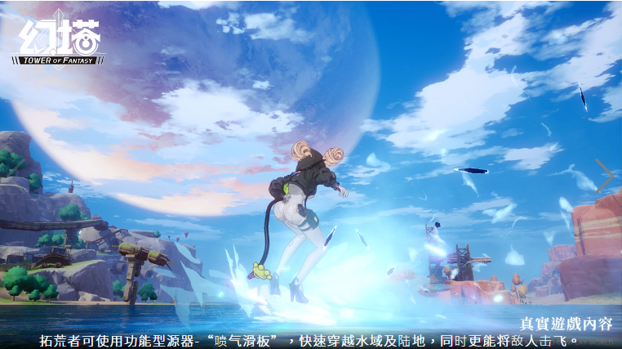Click the Tower of Fantasy logo
Viewport: 622px width, 349px height.
(59, 40)
